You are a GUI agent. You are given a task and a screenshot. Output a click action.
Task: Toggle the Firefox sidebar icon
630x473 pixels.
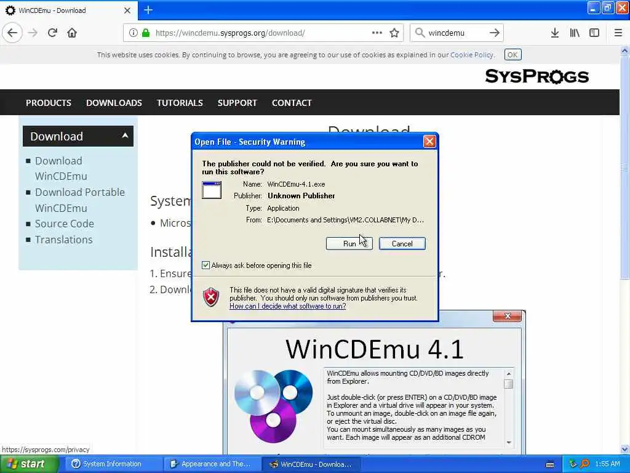(594, 33)
